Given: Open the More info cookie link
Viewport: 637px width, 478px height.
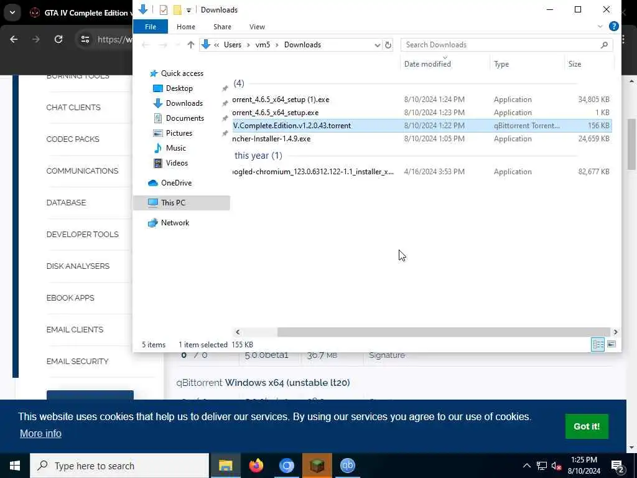Looking at the screenshot, I should point(40,433).
